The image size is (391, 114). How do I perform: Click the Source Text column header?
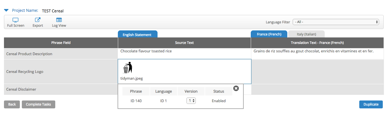coord(184,43)
